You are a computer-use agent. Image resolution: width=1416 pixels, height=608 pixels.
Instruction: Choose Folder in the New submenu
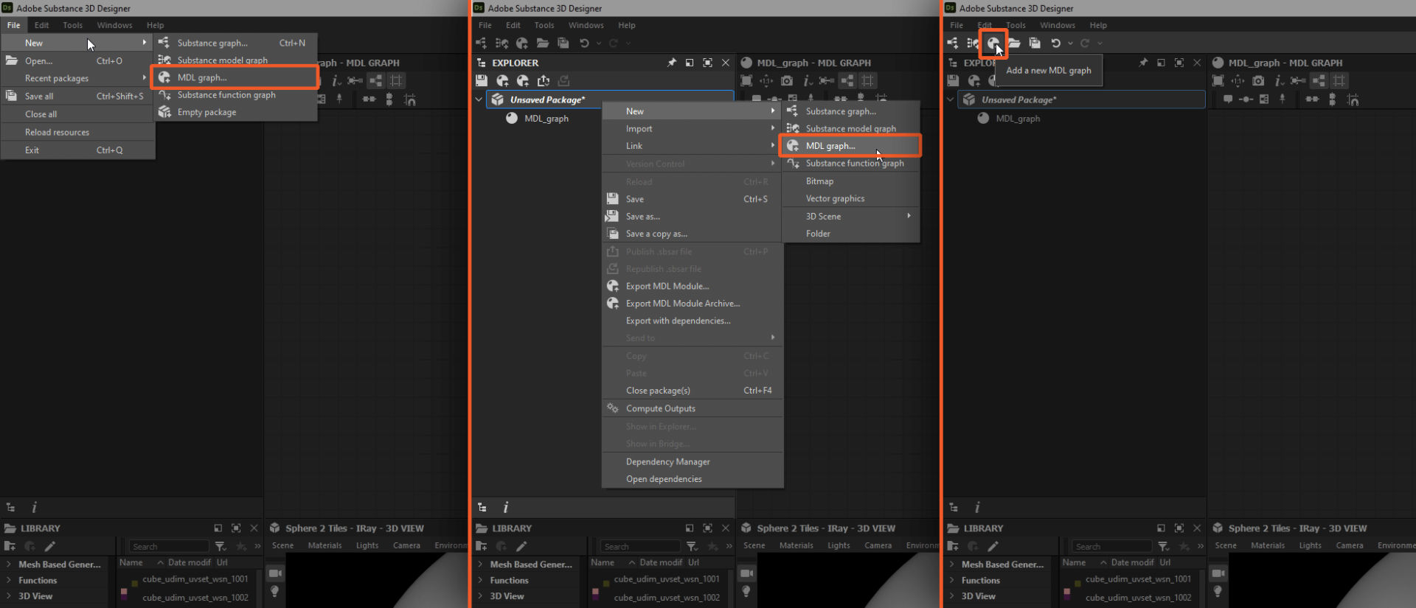point(850,233)
